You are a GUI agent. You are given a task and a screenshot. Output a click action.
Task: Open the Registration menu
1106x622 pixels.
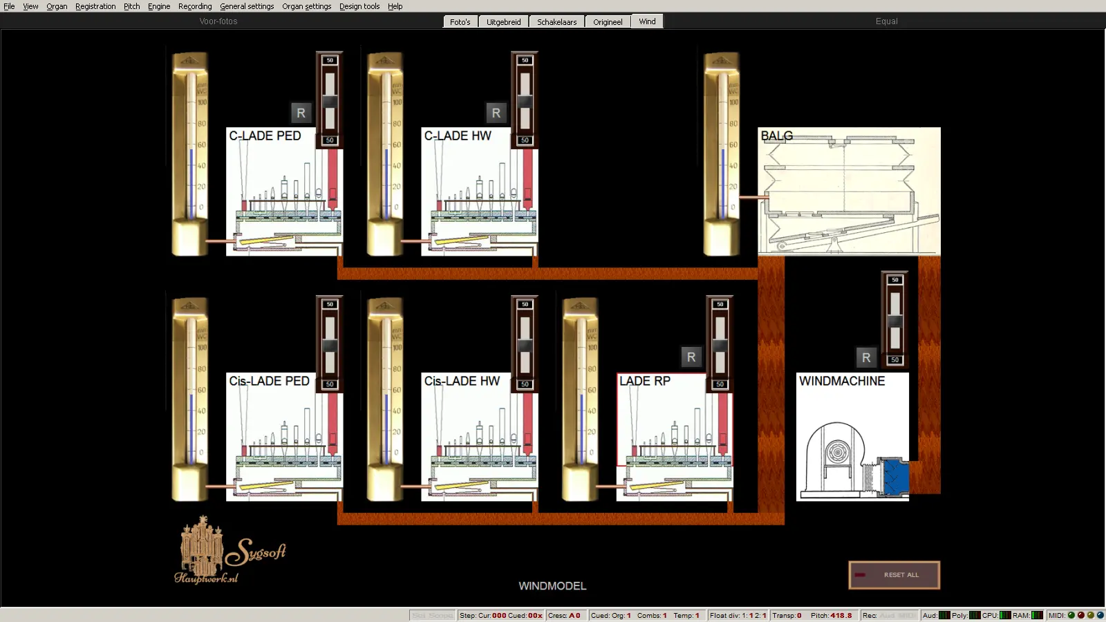tap(95, 6)
